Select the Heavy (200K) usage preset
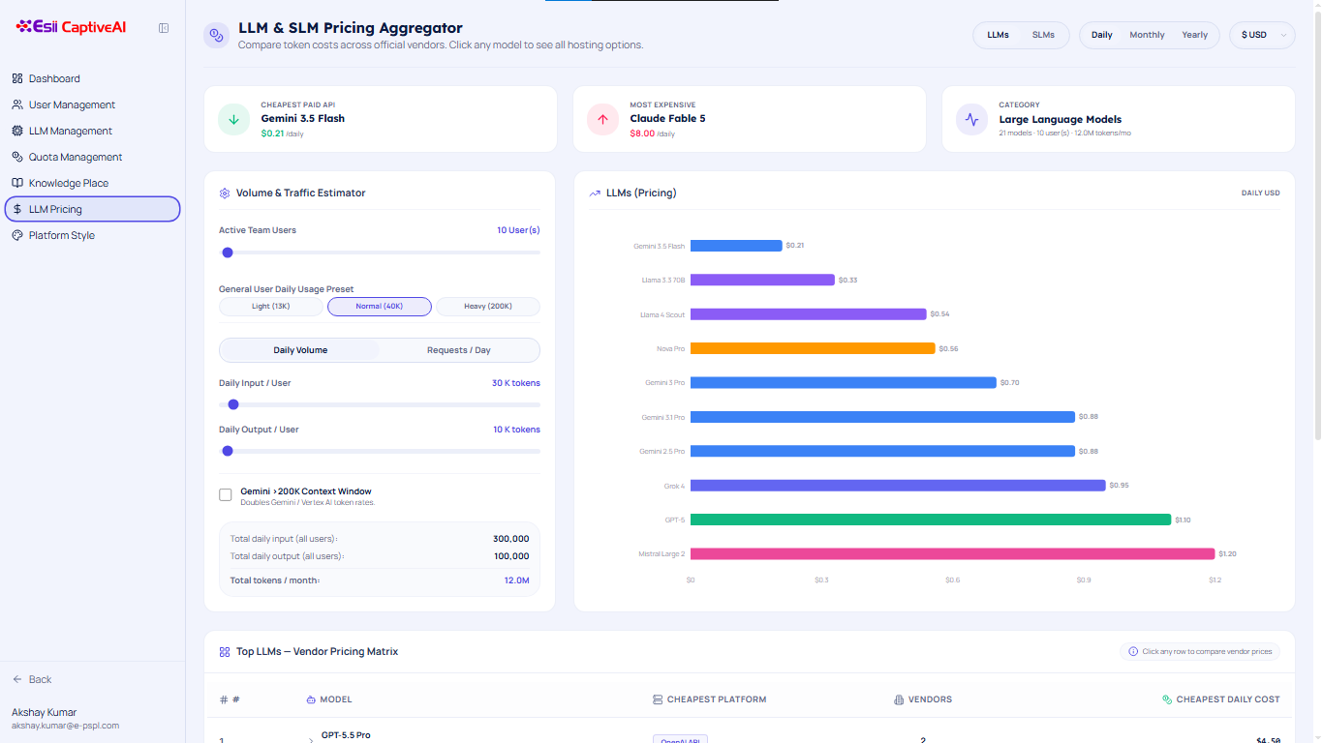 click(488, 307)
